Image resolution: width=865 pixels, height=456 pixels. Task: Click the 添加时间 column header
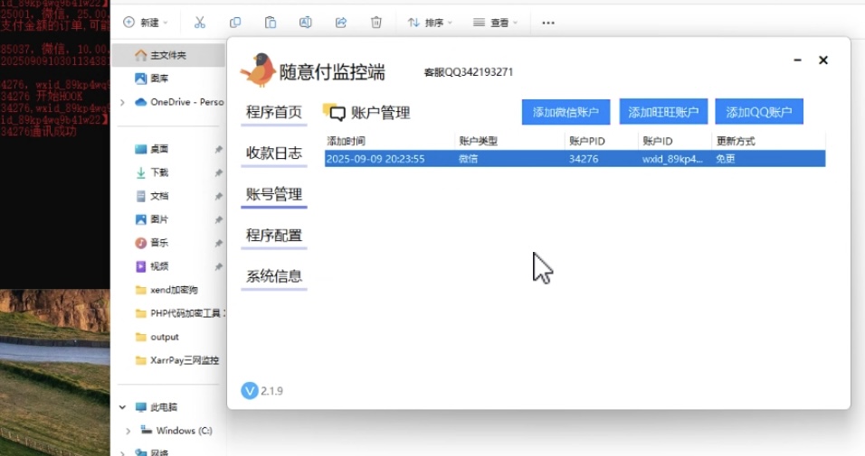tap(389, 142)
